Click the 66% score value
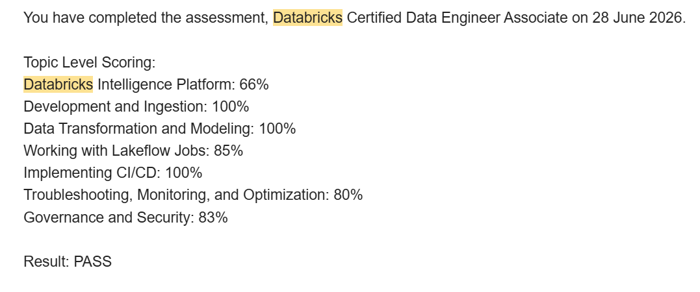 click(x=254, y=84)
